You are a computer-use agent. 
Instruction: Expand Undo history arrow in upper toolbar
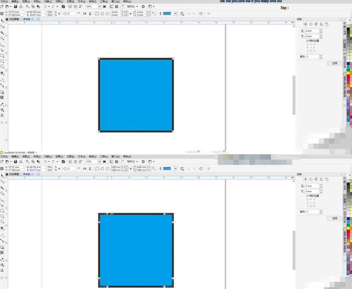click(49, 6)
